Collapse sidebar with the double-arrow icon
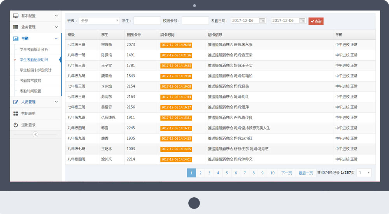Screen dimensions: 389x214 tap(35, 134)
